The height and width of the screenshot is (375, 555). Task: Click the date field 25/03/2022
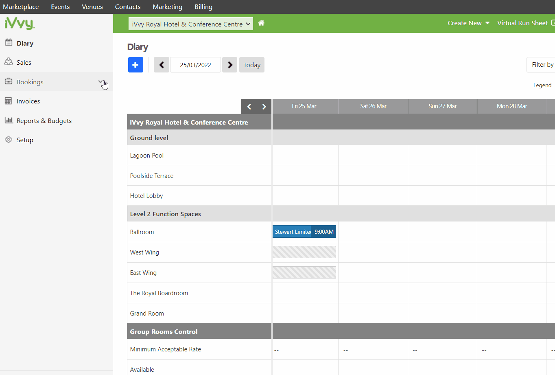[195, 65]
